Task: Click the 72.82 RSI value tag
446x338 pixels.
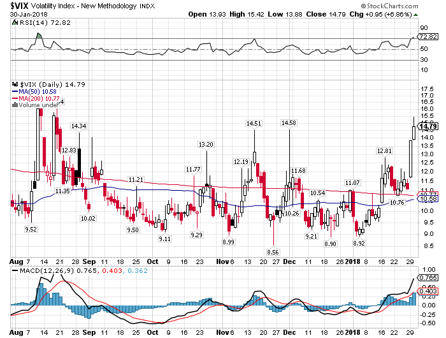Action: [x=428, y=37]
